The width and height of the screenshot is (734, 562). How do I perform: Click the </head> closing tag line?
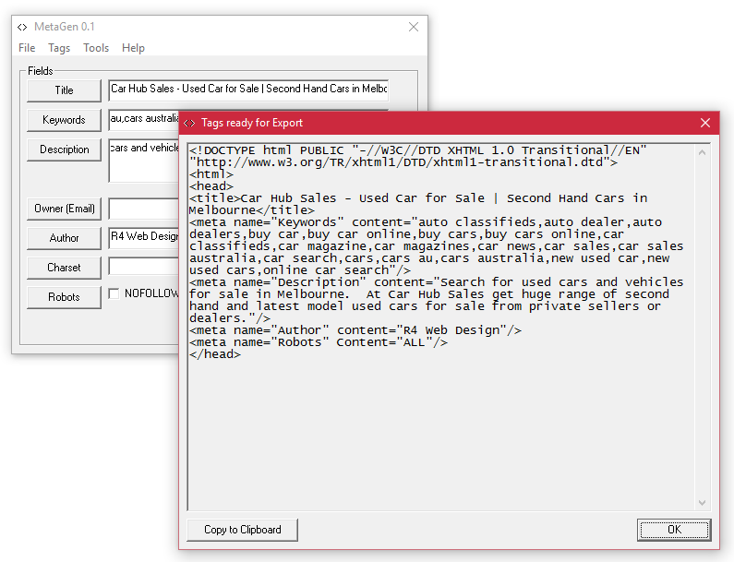point(215,354)
